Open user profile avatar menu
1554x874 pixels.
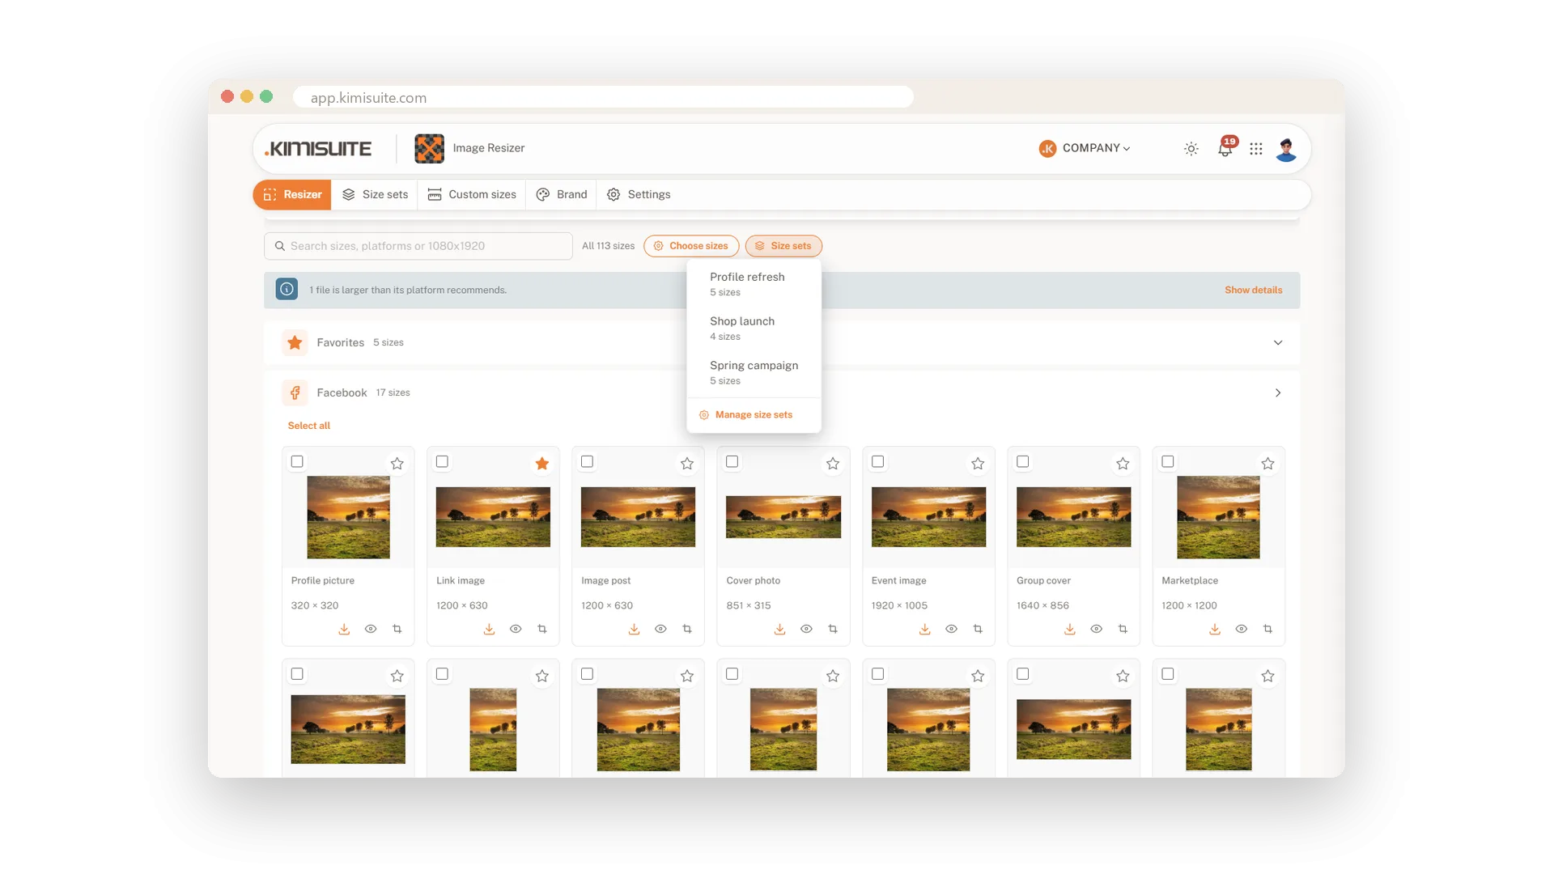pyautogui.click(x=1286, y=149)
